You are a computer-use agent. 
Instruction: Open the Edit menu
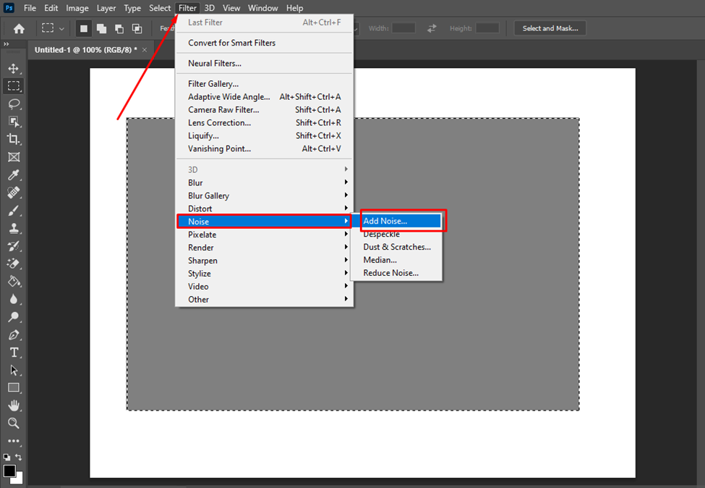click(x=51, y=8)
